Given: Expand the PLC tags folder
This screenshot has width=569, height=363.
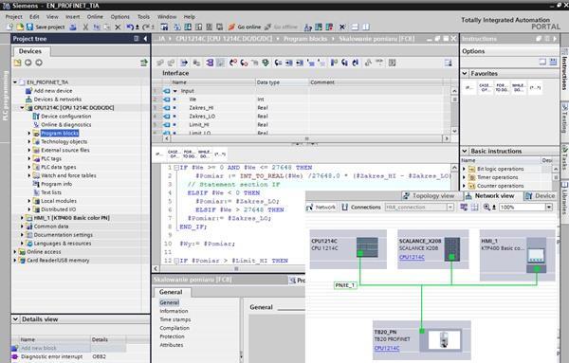Looking at the screenshot, I should click(x=29, y=158).
